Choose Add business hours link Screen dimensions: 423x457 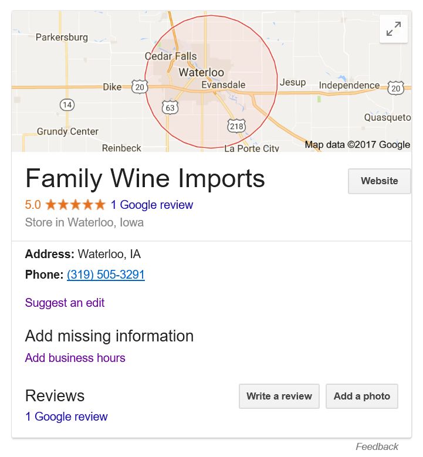pos(75,358)
